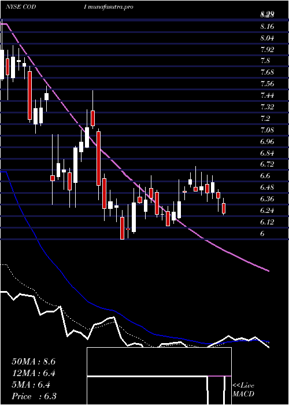The width and height of the screenshot is (289, 405).
Task: Click the munafasutra.pro watermark text
Action: (110, 7)
